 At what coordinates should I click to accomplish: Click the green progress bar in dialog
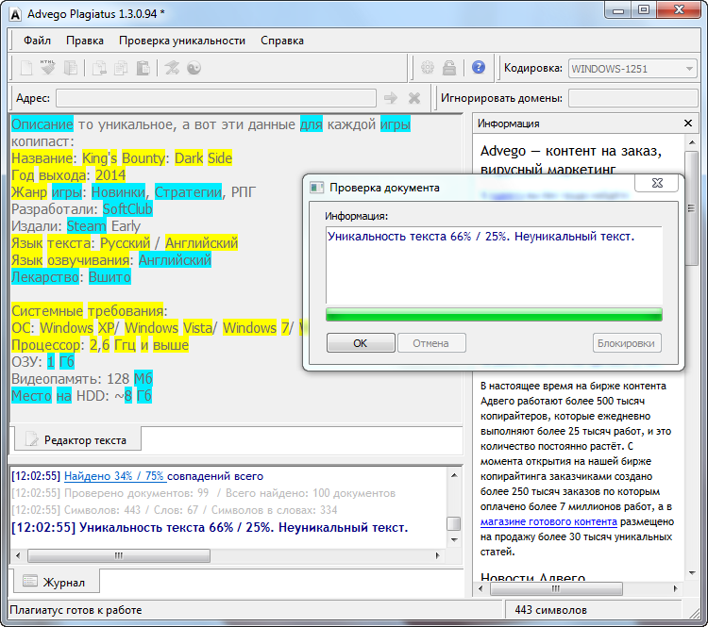494,314
